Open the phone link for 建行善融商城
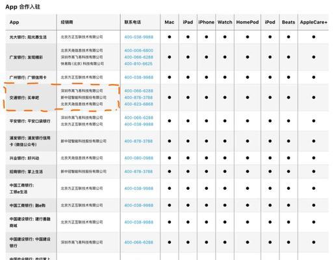334x260 pixels. coord(138,222)
